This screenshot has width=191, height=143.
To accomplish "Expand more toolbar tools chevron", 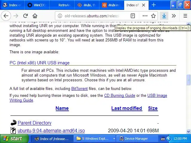I will [174, 16].
